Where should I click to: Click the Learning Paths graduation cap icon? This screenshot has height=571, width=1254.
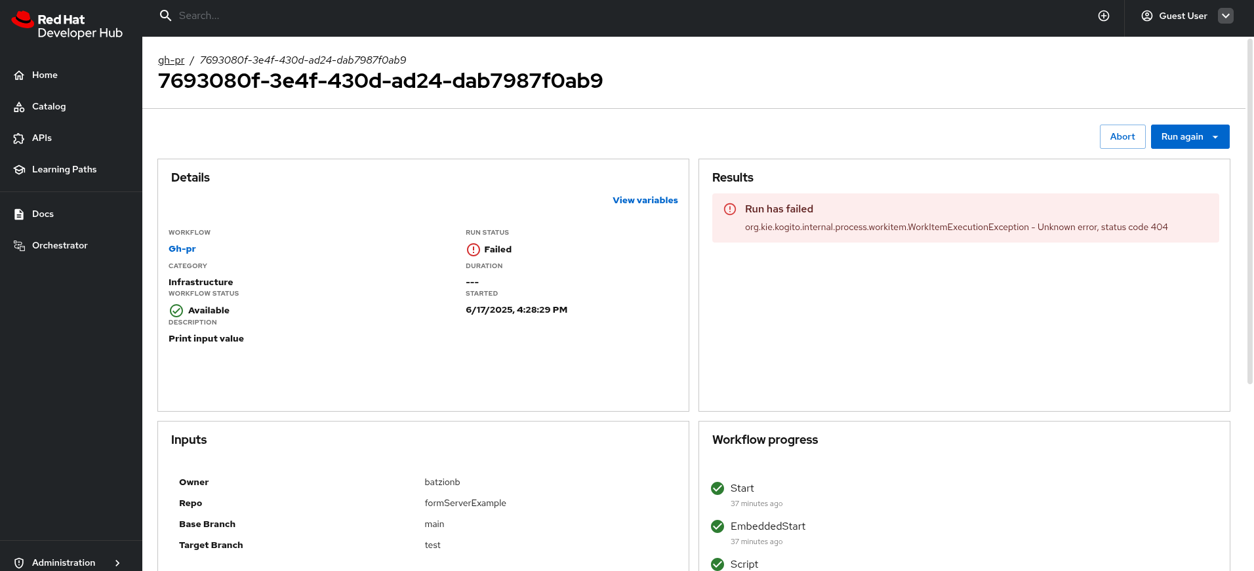pyautogui.click(x=19, y=170)
